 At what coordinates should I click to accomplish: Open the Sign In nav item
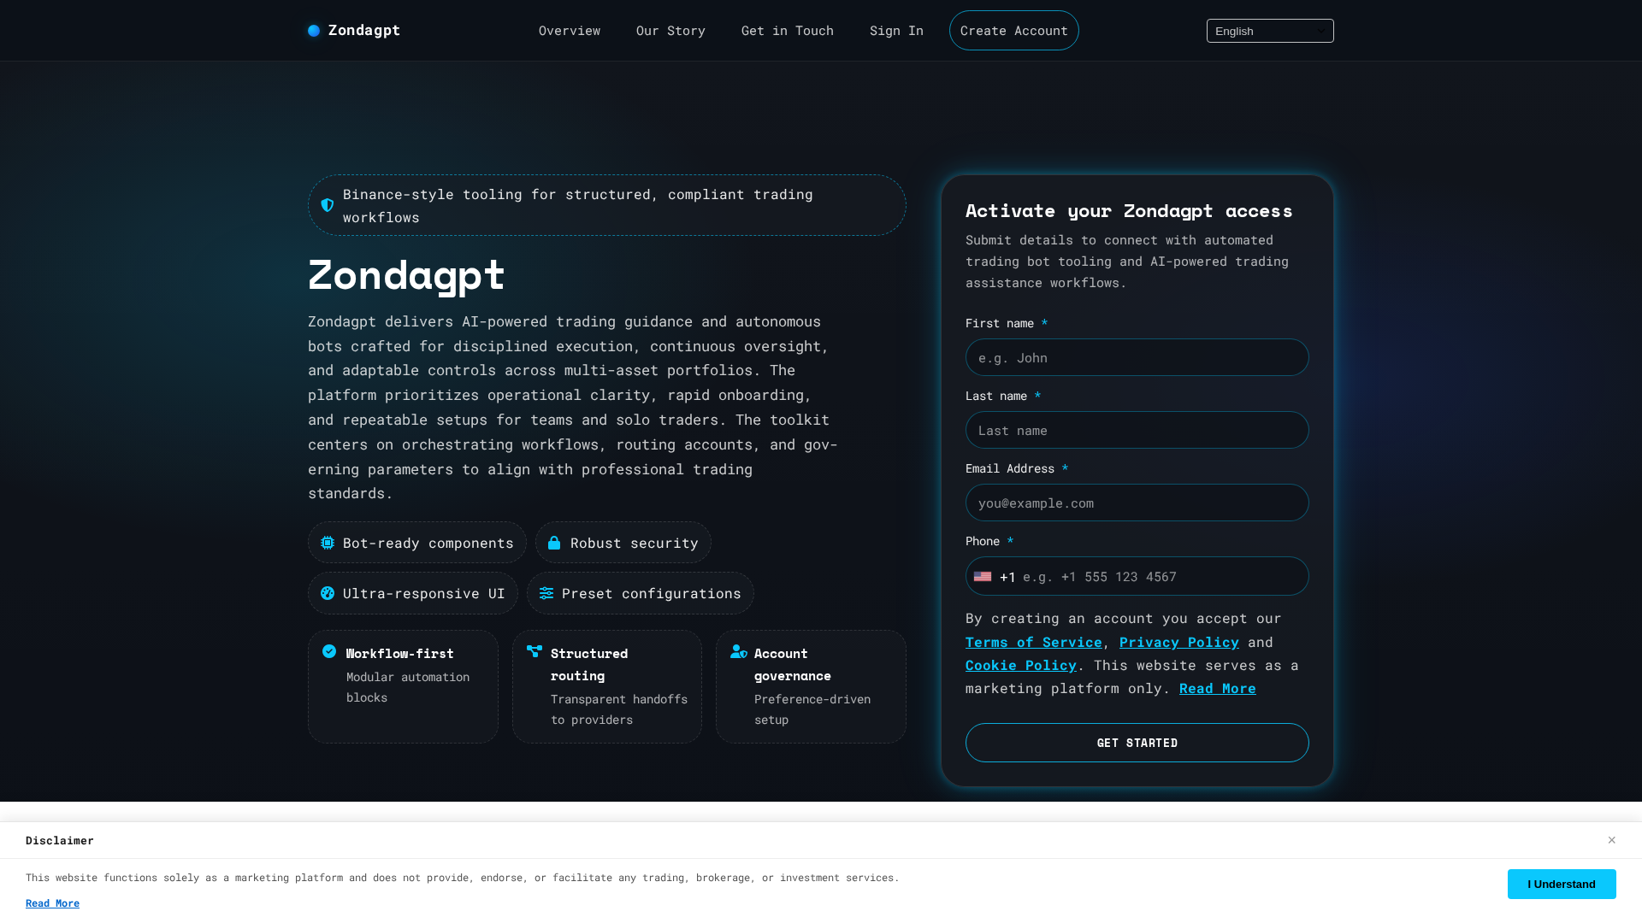tap(896, 31)
